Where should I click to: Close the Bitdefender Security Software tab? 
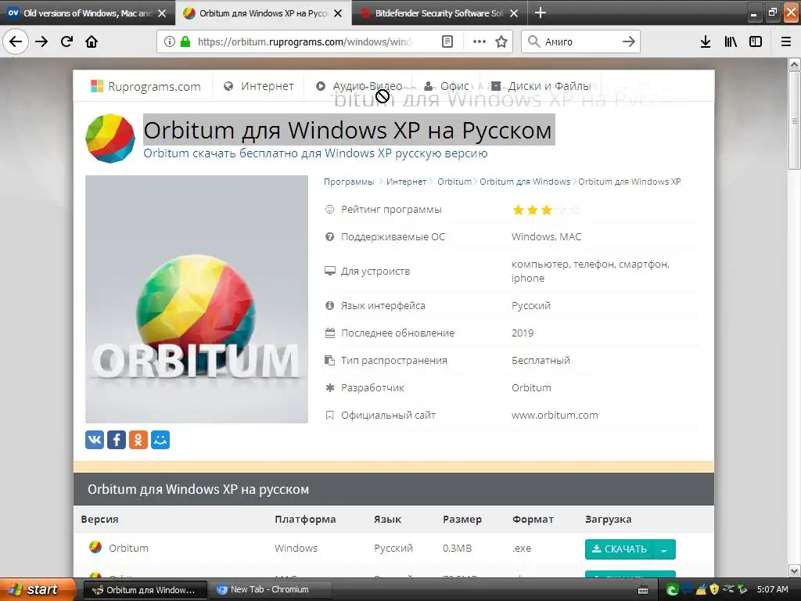(514, 13)
